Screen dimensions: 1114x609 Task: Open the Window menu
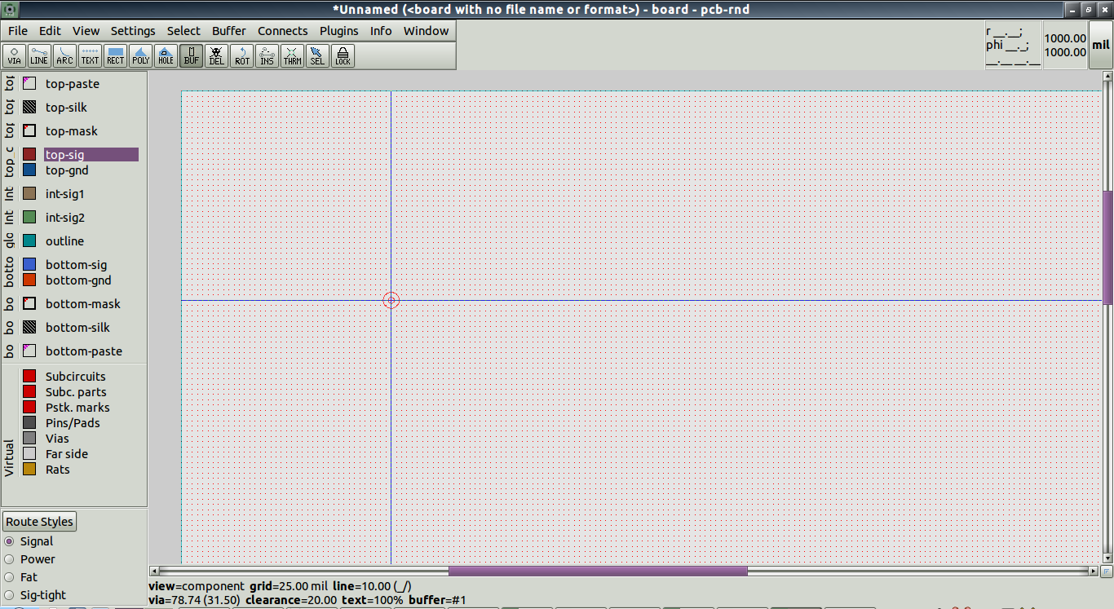(427, 31)
